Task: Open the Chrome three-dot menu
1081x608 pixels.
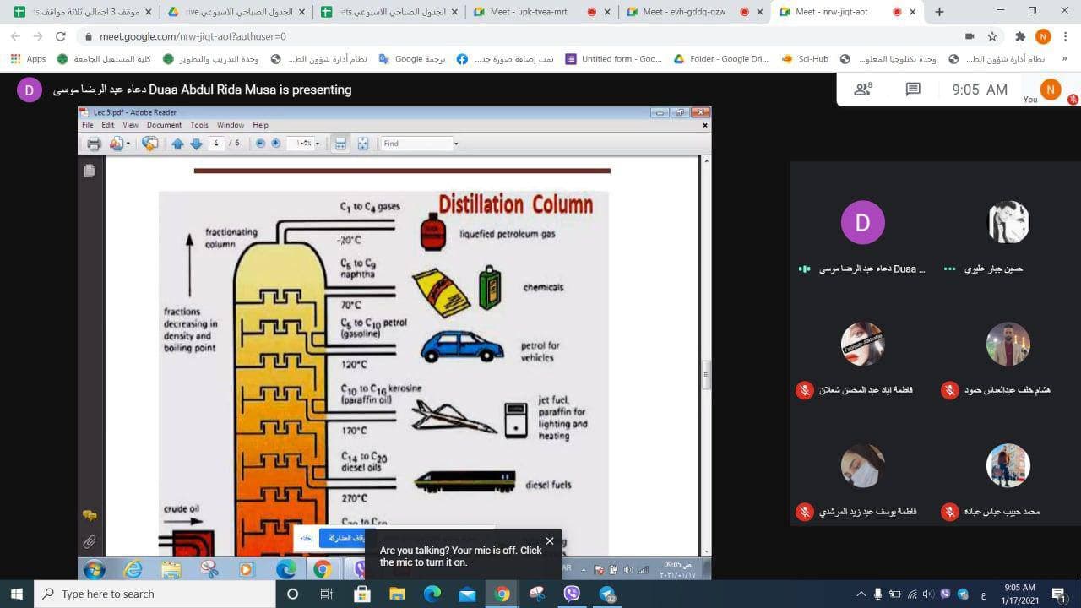Action: (1065, 36)
